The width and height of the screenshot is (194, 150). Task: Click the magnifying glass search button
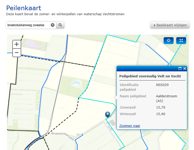click(x=60, y=25)
